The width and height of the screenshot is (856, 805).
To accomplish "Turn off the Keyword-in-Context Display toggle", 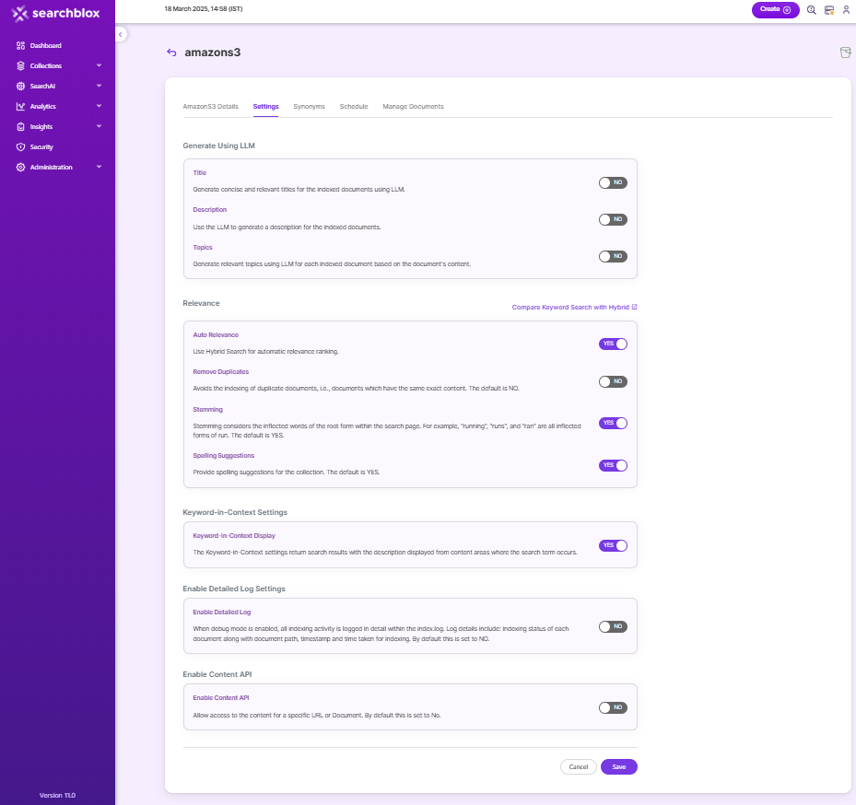I will (x=613, y=545).
